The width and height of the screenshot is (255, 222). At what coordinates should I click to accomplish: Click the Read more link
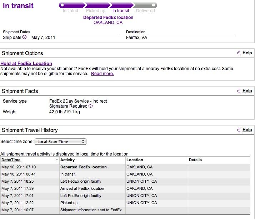click(102, 74)
